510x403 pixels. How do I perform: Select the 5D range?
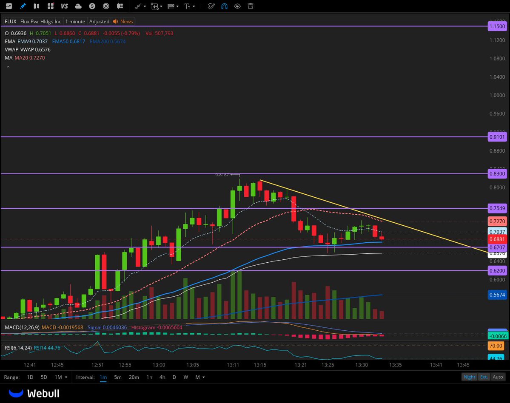pyautogui.click(x=44, y=377)
